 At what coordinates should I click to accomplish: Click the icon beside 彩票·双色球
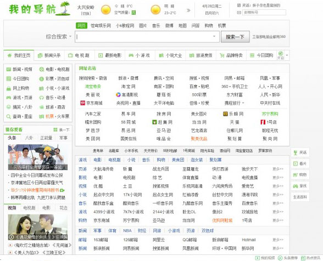41,79
